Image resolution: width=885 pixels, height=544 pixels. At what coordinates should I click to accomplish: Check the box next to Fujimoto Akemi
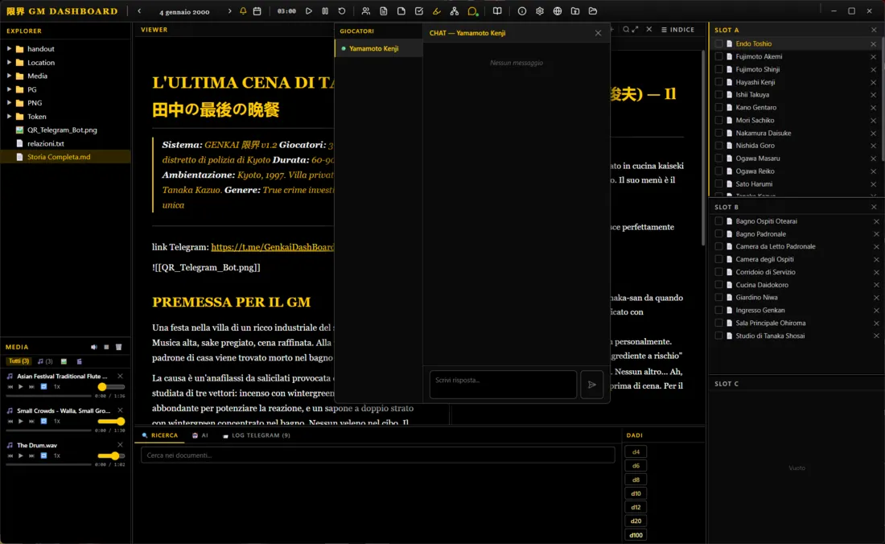pos(719,56)
